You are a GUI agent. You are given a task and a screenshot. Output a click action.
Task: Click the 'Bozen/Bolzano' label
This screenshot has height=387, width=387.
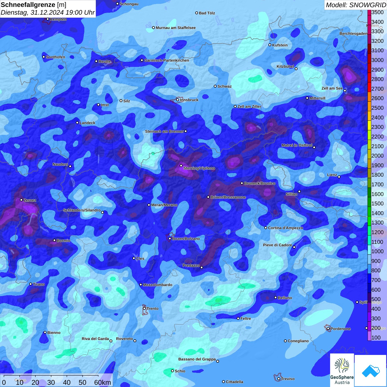[186, 239]
